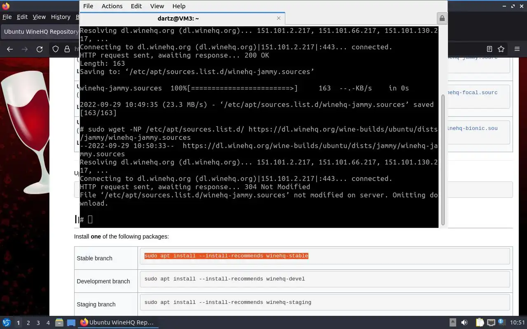Select the Ubuntu WineHQ Repository browser tab
Screen dimensions: 527x329
[40, 32]
